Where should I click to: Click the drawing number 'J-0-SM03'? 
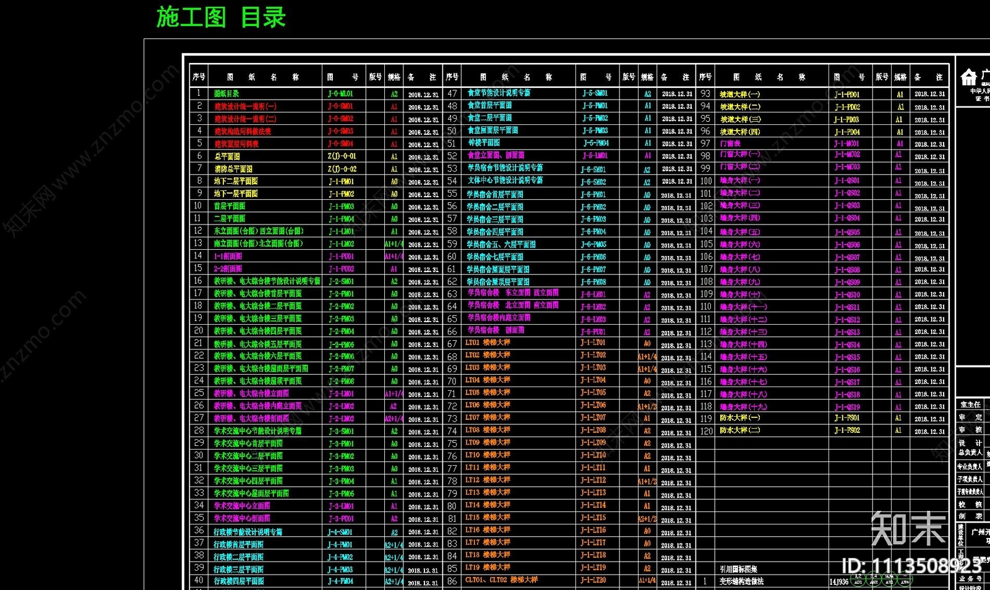(x=341, y=131)
